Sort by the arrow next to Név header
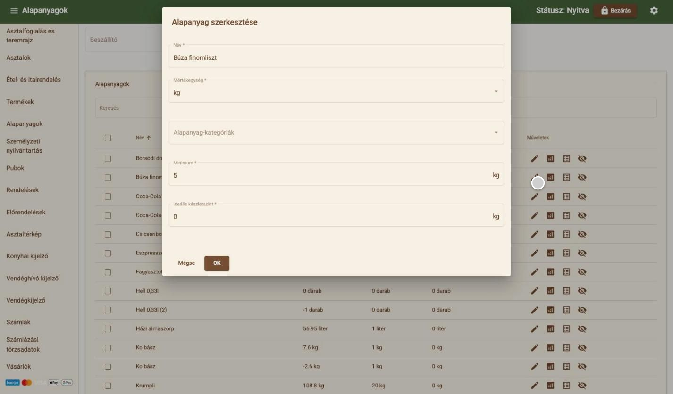This screenshot has height=394, width=673. pyautogui.click(x=149, y=138)
